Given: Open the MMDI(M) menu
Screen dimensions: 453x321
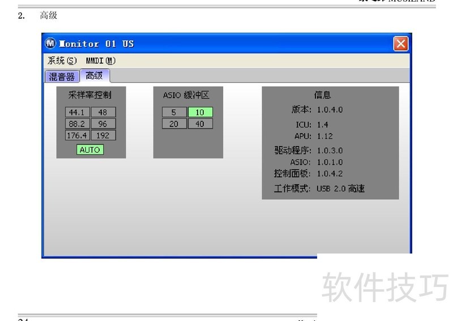Looking at the screenshot, I should (101, 61).
